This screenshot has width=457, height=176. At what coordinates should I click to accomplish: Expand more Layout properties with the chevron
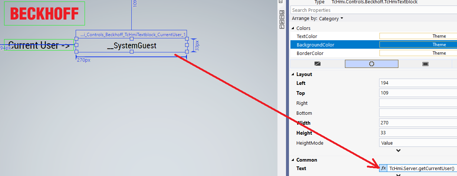coord(398,151)
